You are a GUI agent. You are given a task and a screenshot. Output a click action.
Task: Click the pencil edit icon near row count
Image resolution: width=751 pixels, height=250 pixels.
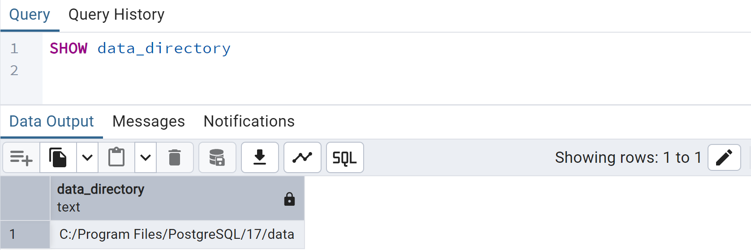coord(724,157)
